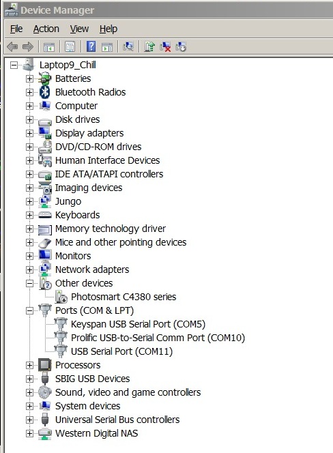Viewport: 333px width, 453px height.
Task: Expand the Jungo category
Action: [x=29, y=202]
